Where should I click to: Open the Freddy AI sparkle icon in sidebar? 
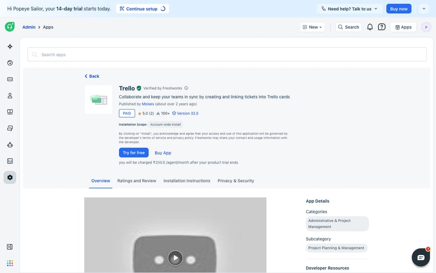click(10, 47)
